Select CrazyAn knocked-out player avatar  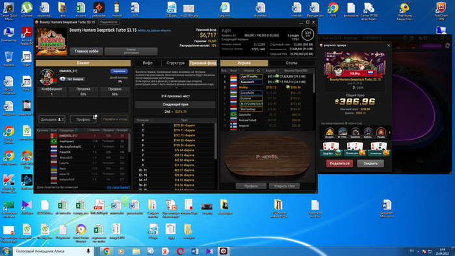tap(330, 133)
